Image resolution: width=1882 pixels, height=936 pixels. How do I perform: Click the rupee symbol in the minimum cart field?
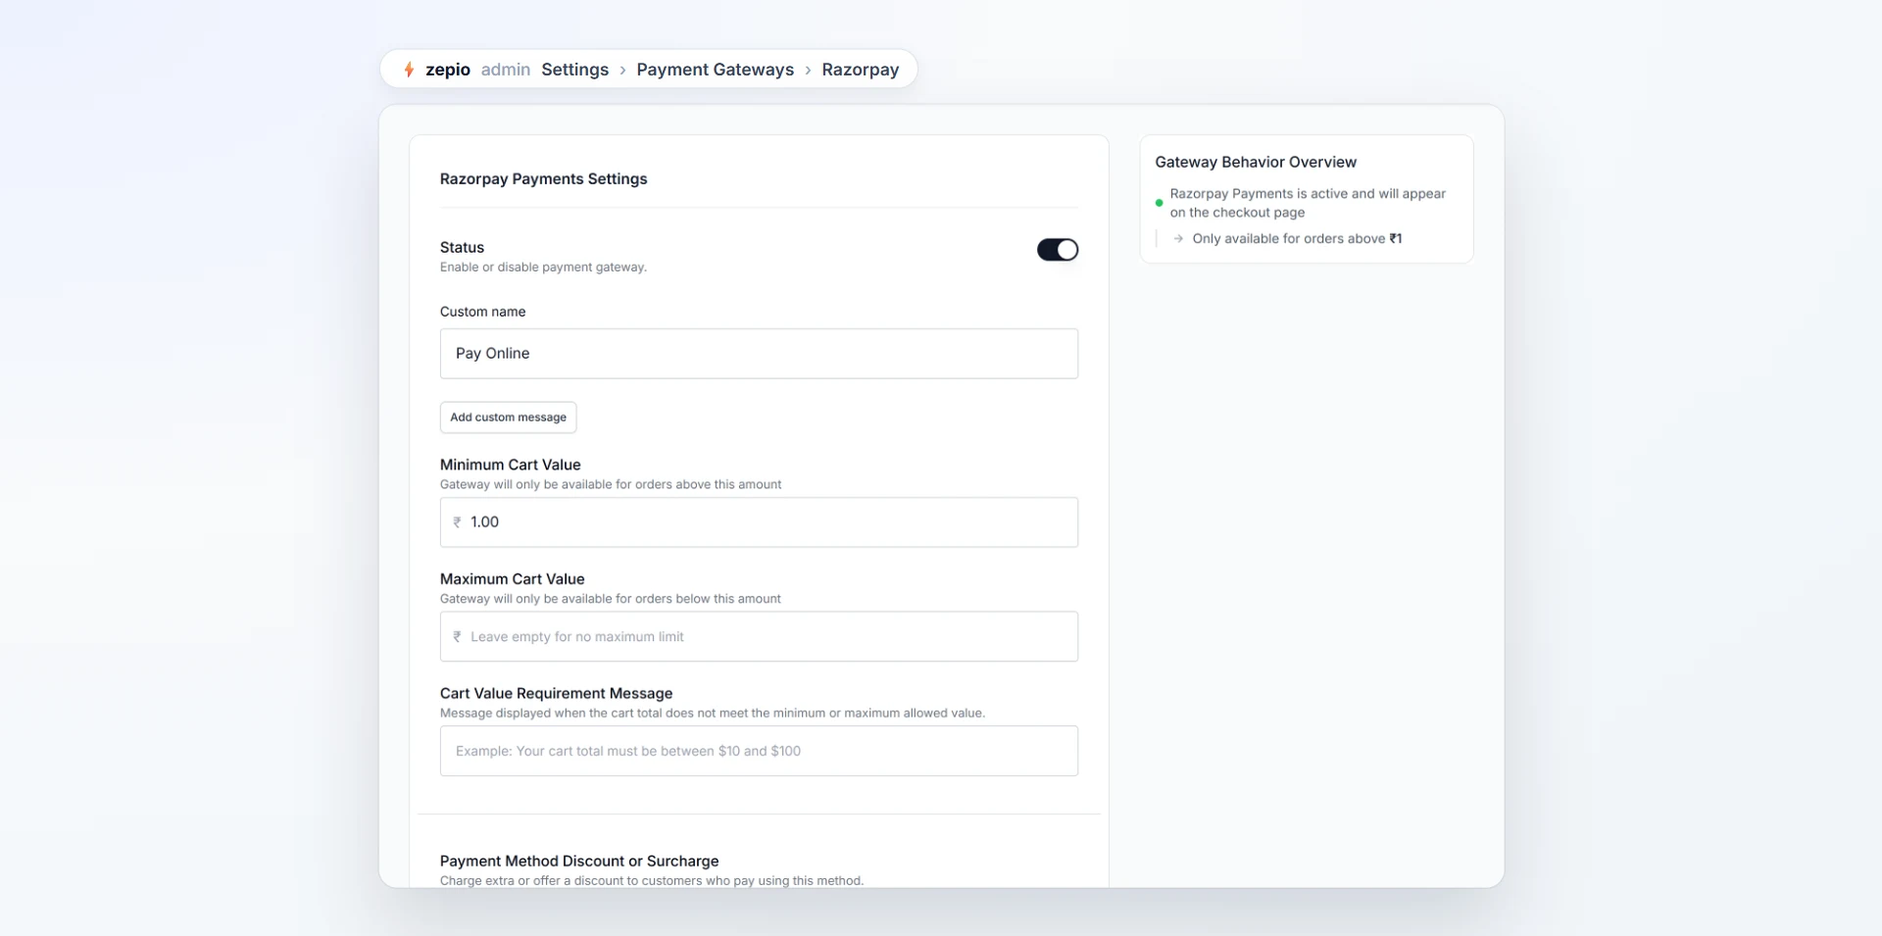(457, 522)
